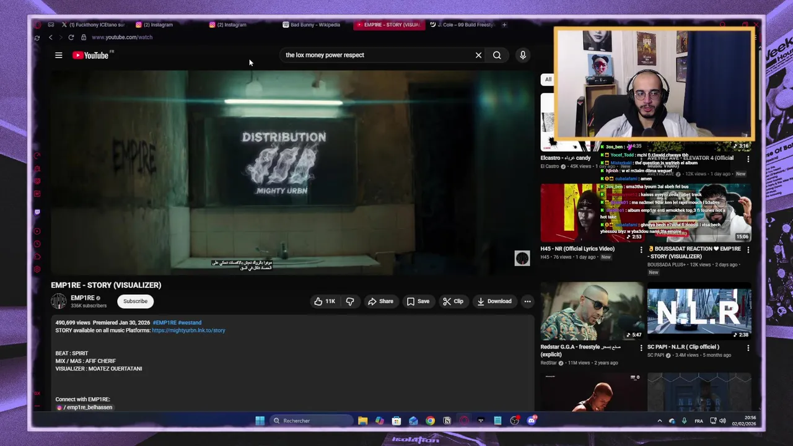Dislike the video with thumbs down
Image resolution: width=793 pixels, height=446 pixels.
pyautogui.click(x=350, y=301)
